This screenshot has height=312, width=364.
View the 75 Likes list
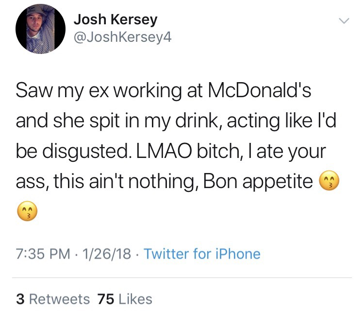(x=125, y=299)
